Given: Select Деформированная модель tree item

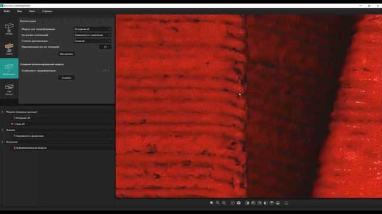Looking at the screenshot, I should (x=31, y=148).
